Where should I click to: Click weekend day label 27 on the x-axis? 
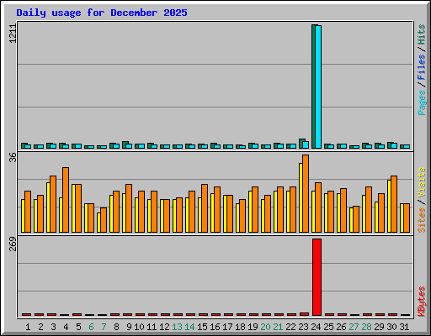354,327
